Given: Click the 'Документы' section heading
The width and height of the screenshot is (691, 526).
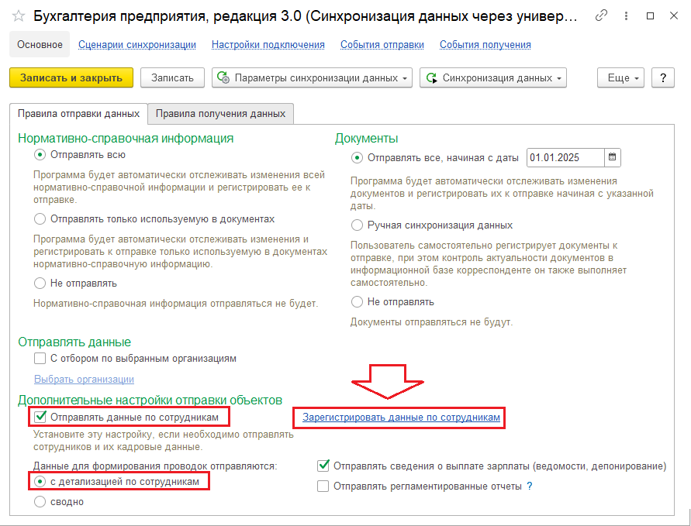Looking at the screenshot, I should click(366, 138).
